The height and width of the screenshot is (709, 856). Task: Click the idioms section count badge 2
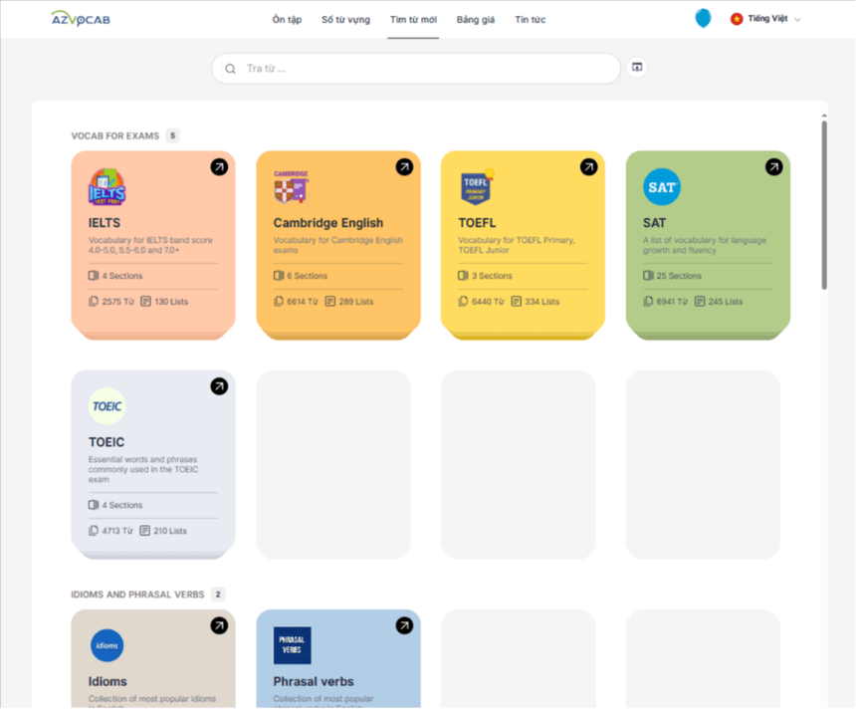pyautogui.click(x=218, y=594)
